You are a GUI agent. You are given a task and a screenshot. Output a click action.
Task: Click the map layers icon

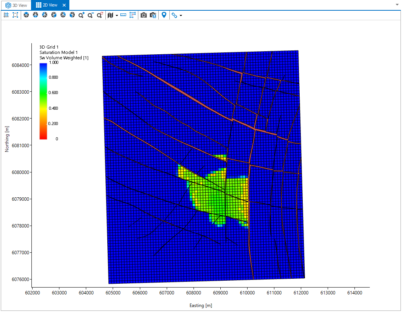coord(111,15)
